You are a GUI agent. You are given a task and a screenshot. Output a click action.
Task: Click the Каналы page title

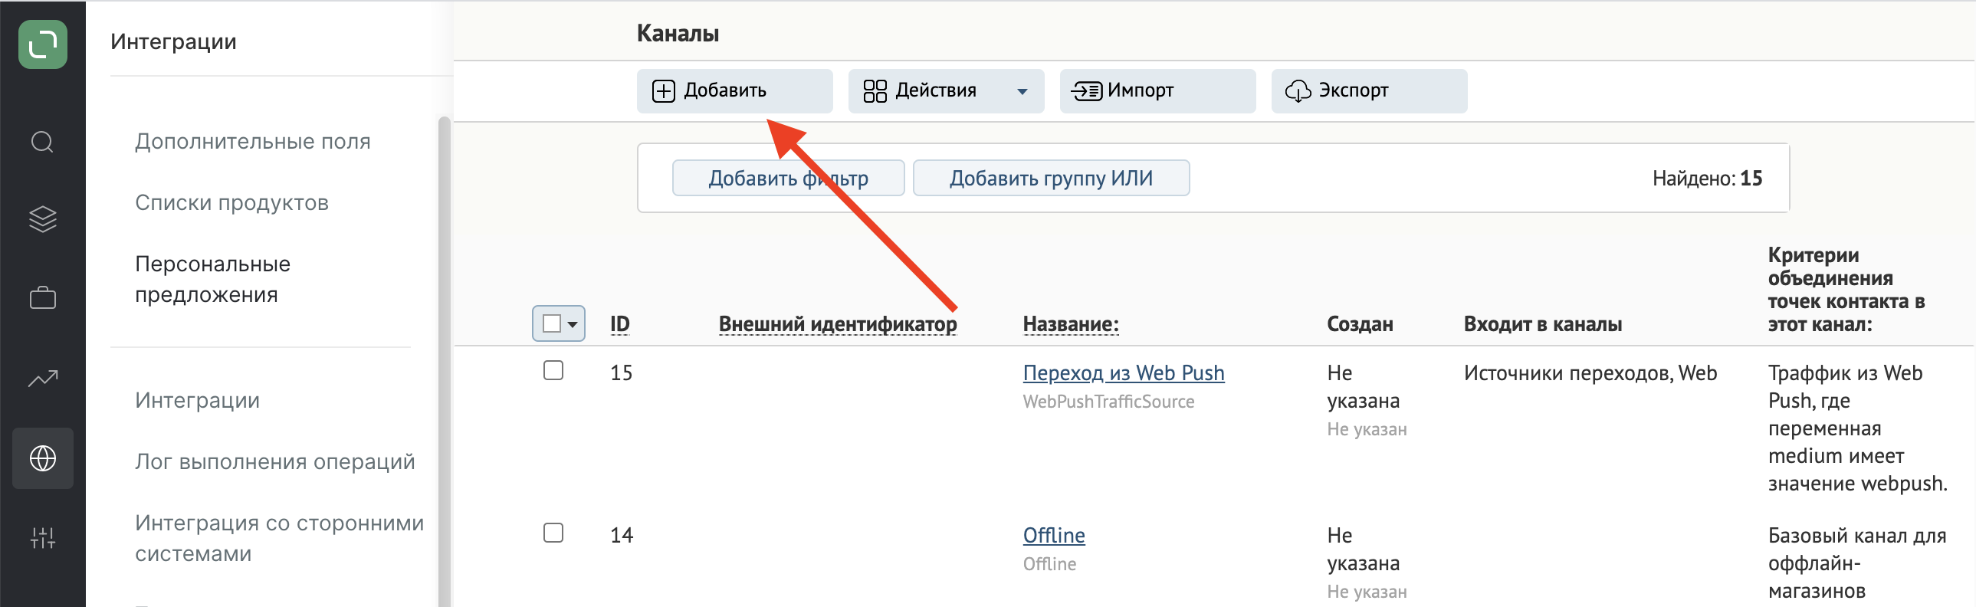pyautogui.click(x=678, y=34)
